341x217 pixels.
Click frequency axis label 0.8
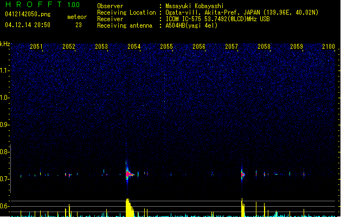pos(4,152)
